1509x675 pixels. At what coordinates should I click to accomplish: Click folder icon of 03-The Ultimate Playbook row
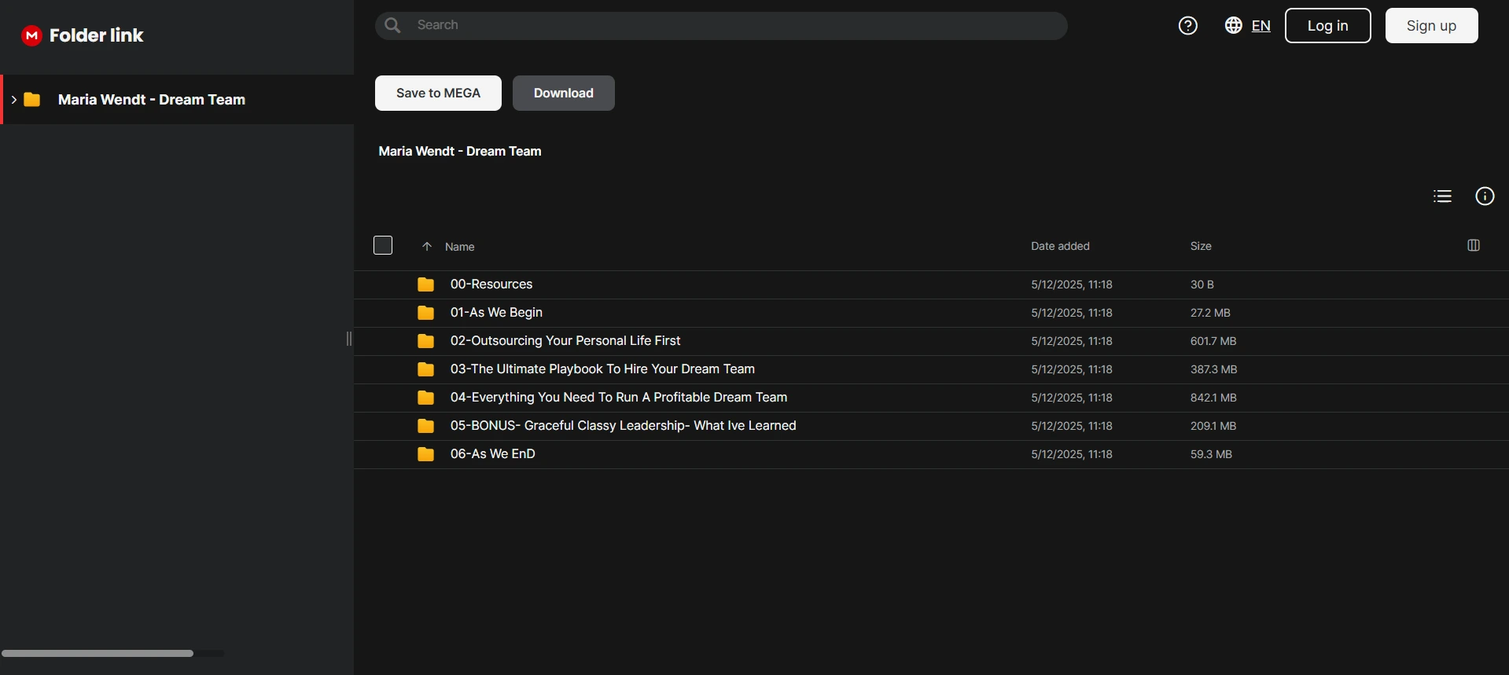(x=425, y=369)
